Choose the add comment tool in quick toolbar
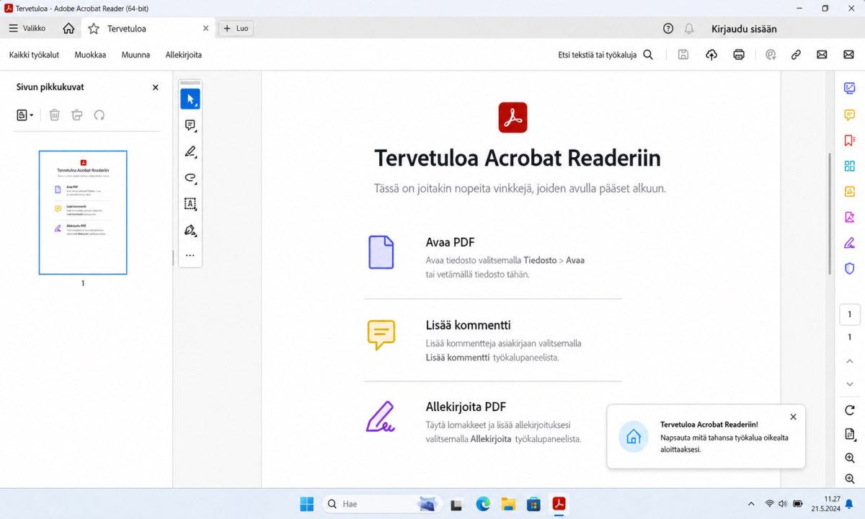Viewport: 865px width, 519px height. [x=190, y=125]
